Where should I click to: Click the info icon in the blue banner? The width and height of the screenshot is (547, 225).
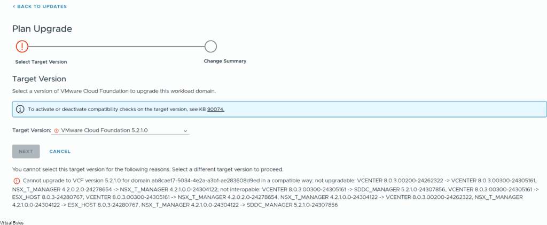[x=20, y=109]
